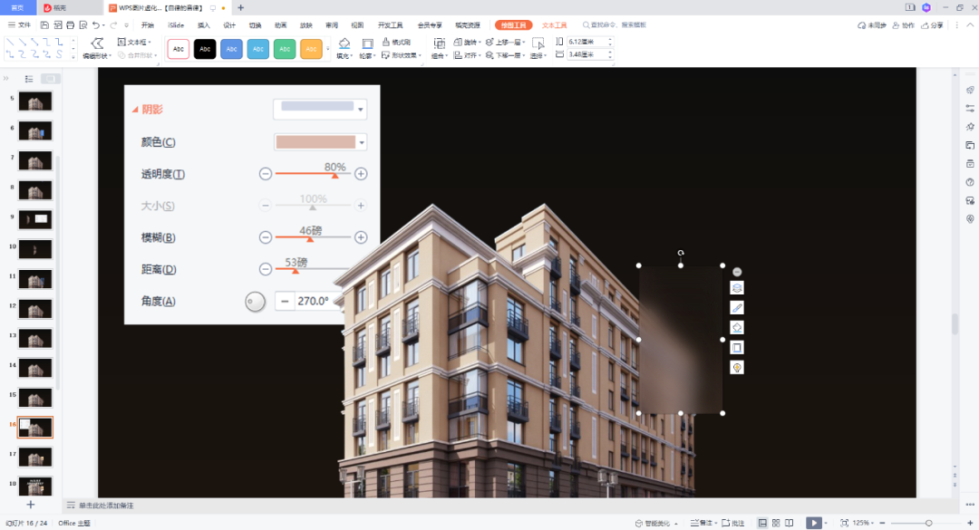Redo the previously undone action
Image resolution: width=979 pixels, height=530 pixels.
click(x=113, y=25)
